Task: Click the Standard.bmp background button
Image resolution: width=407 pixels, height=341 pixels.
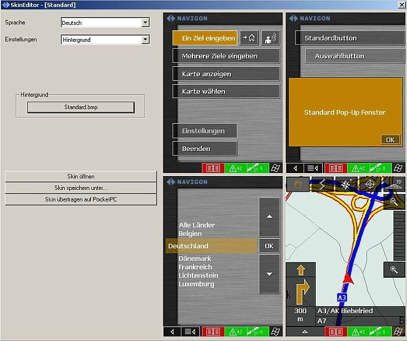Action: (x=81, y=107)
